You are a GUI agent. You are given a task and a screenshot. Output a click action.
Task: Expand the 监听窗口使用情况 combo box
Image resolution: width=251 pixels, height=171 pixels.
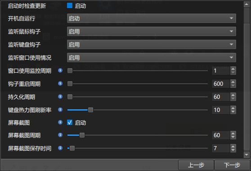point(152,58)
